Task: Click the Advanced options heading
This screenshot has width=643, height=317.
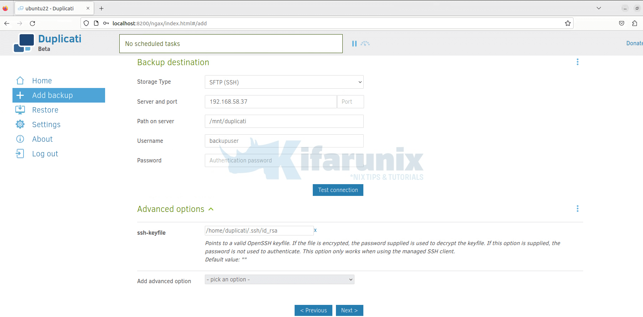Action: pyautogui.click(x=171, y=209)
